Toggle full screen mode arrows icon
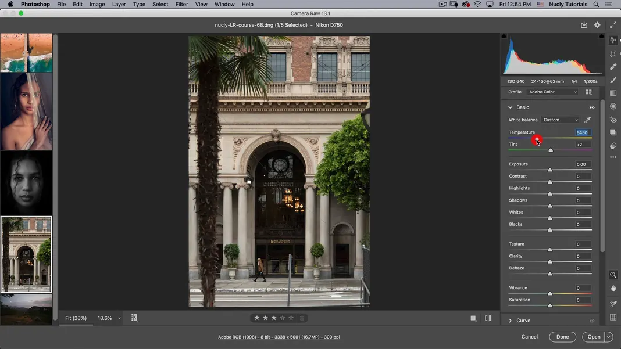This screenshot has height=349, width=621. pos(613,25)
